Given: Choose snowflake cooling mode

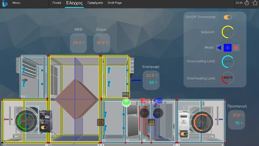Looking at the screenshot, I should pos(228,48).
